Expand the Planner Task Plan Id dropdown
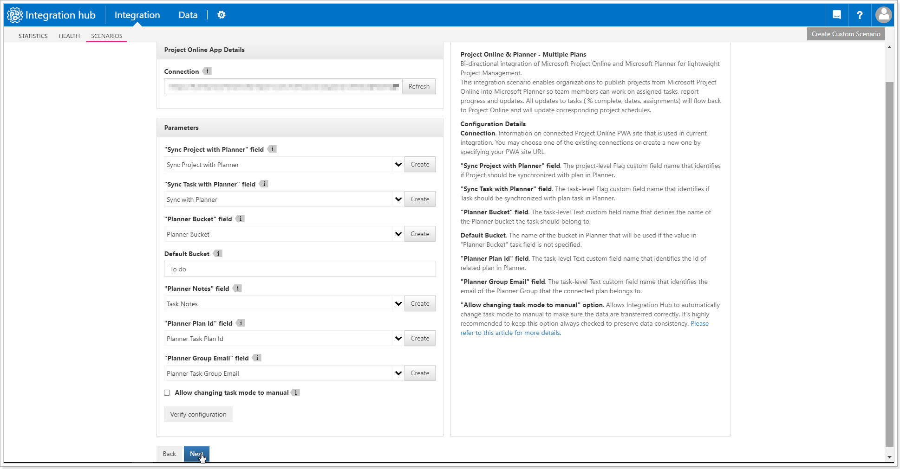This screenshot has width=900, height=469. (x=398, y=338)
